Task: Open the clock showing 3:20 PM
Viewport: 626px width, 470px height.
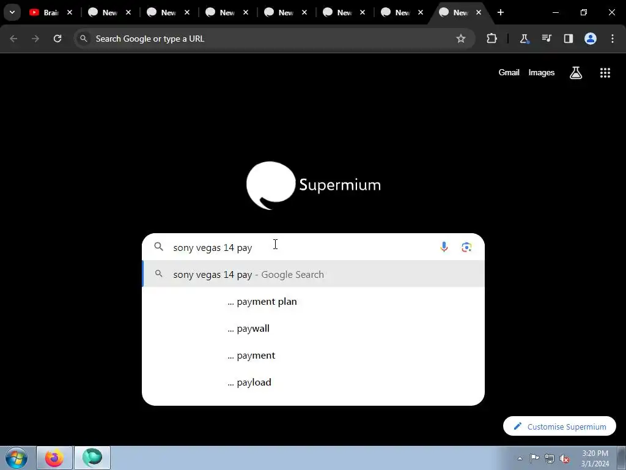Action: (x=595, y=458)
